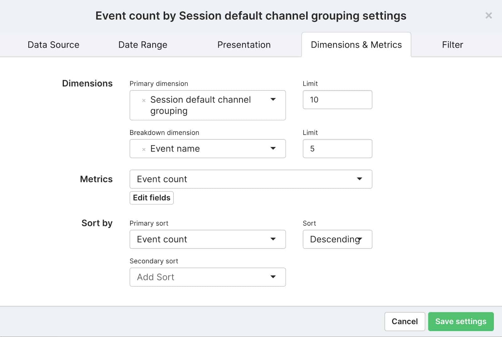Screen dimensions: 502x337
Task: Click the Event name dimension text
Action: pos(175,149)
